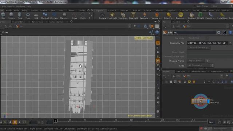Click the Geometry File path field
This screenshot has width=233, height=131.
click(207, 43)
